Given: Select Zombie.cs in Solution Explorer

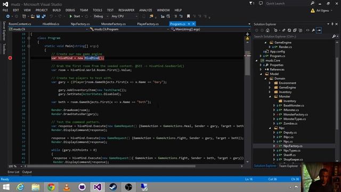Looking at the screenshot, I should pyautogui.click(x=290, y=123).
